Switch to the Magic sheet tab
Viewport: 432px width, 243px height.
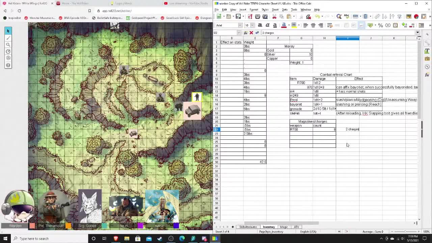[x=284, y=227]
